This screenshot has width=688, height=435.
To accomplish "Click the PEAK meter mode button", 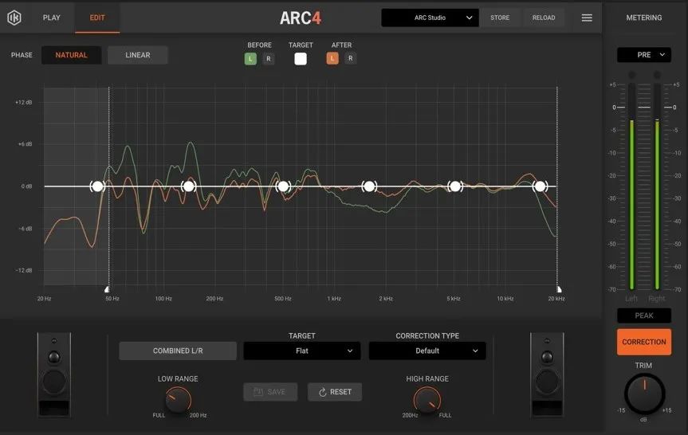I will (643, 315).
